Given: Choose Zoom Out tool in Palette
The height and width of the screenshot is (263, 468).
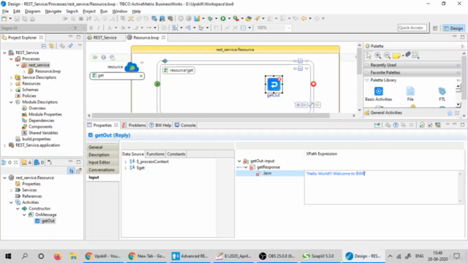Looking at the screenshot, I should pos(387,56).
